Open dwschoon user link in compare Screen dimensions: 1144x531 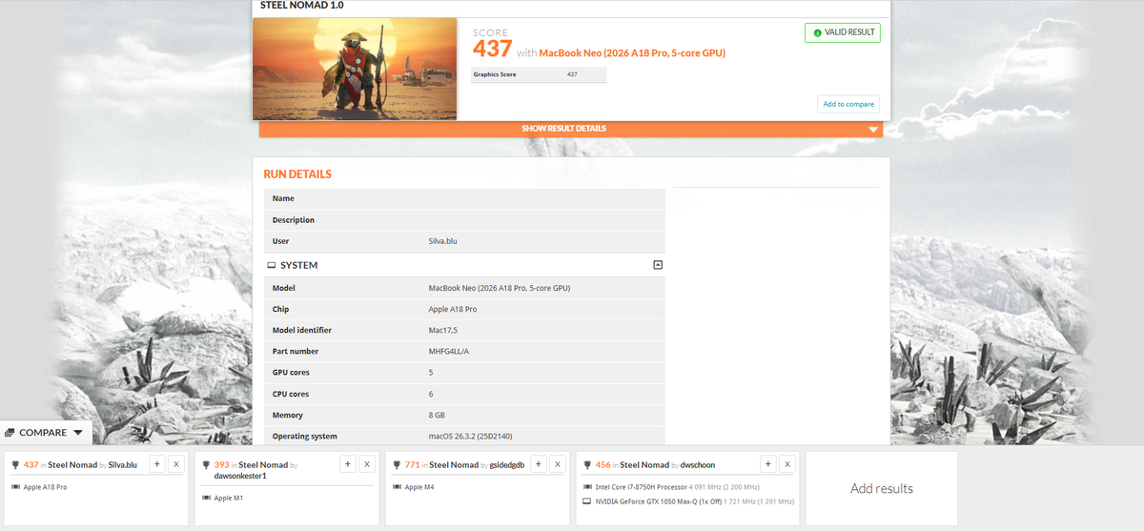(x=698, y=465)
